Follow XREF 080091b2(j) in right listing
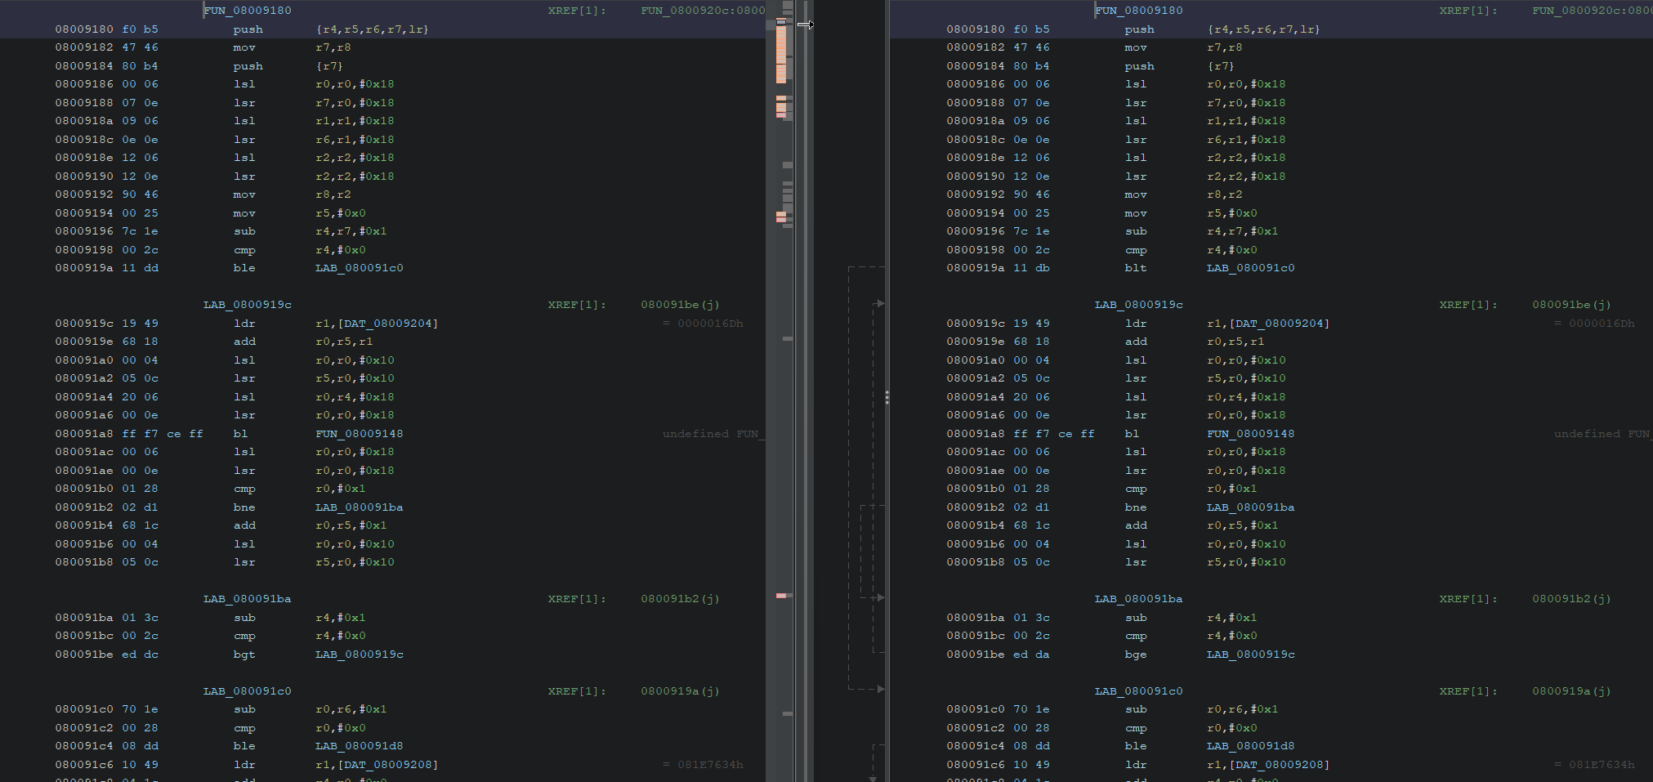Image resolution: width=1653 pixels, height=782 pixels. 1571,599
